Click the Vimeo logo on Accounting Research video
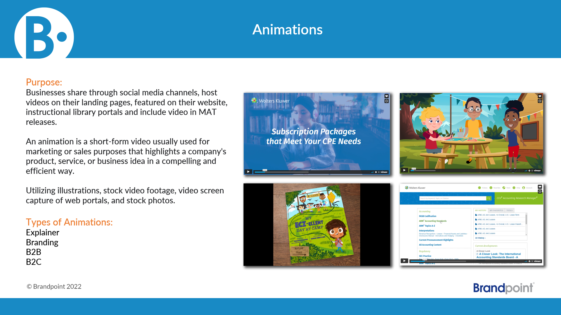Image resolution: width=561 pixels, height=315 pixels. 537,261
